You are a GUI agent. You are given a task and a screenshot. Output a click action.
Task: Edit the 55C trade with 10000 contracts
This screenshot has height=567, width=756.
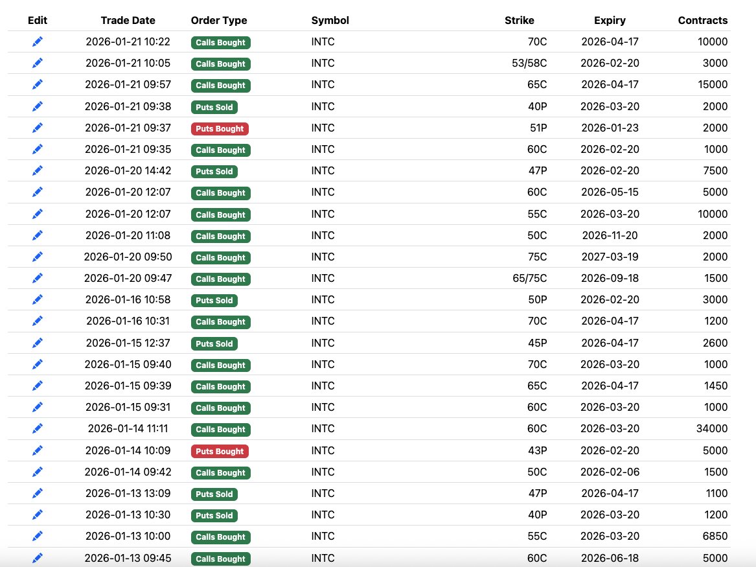click(x=37, y=214)
